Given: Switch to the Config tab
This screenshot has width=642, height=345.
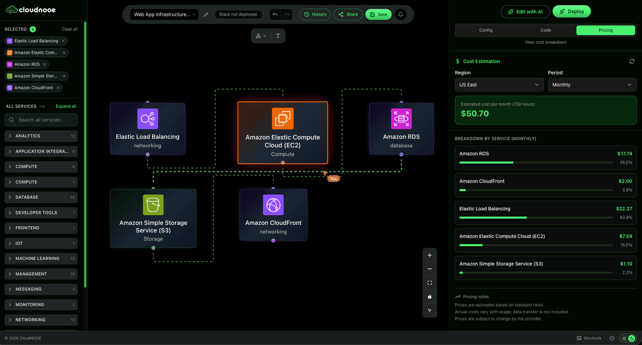Looking at the screenshot, I should [x=486, y=30].
